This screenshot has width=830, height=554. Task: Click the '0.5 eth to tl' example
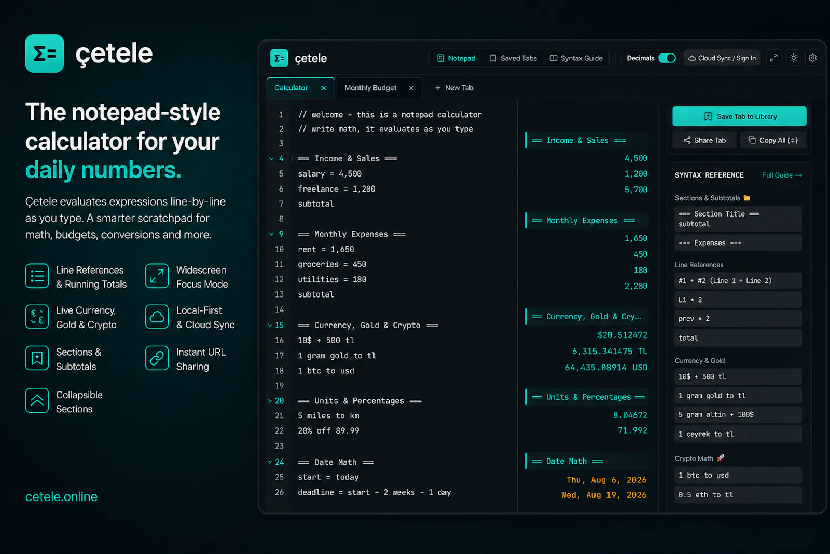pos(738,495)
